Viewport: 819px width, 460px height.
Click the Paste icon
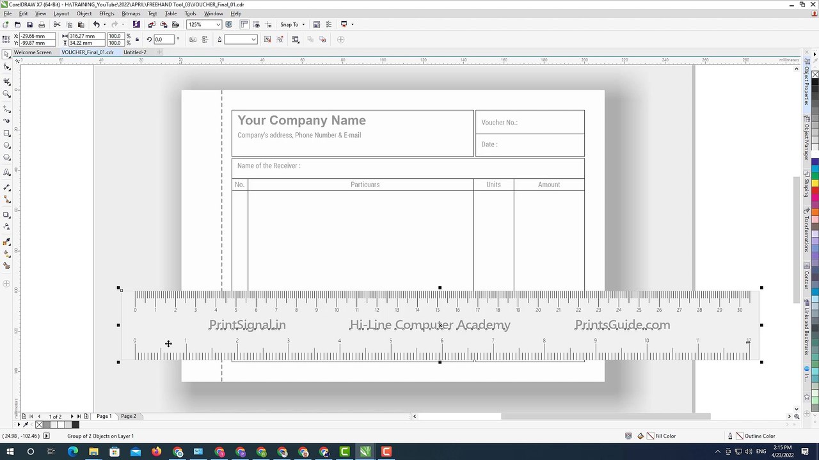(x=81, y=24)
